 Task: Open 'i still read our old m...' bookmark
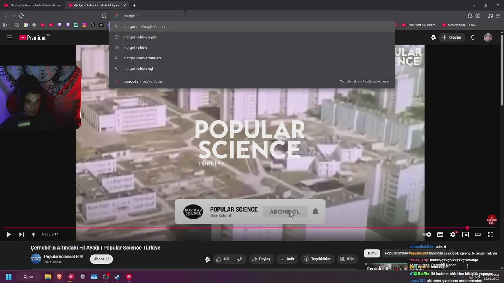coord(420,25)
